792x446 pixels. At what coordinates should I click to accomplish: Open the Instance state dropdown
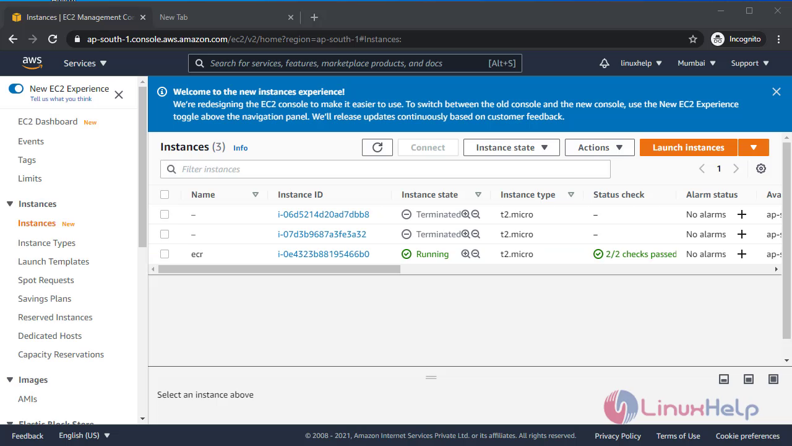click(512, 147)
